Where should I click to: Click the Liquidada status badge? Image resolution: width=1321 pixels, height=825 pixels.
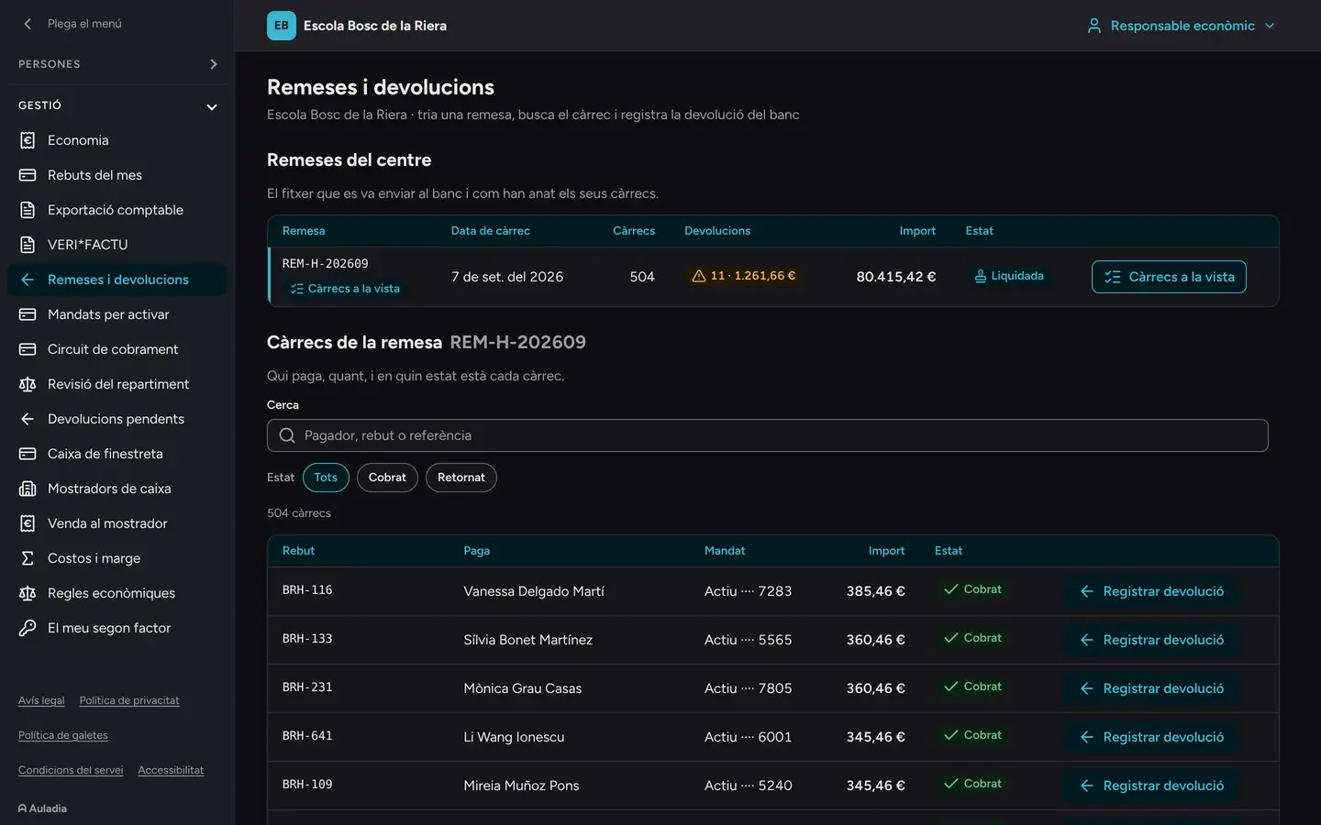coord(1009,276)
